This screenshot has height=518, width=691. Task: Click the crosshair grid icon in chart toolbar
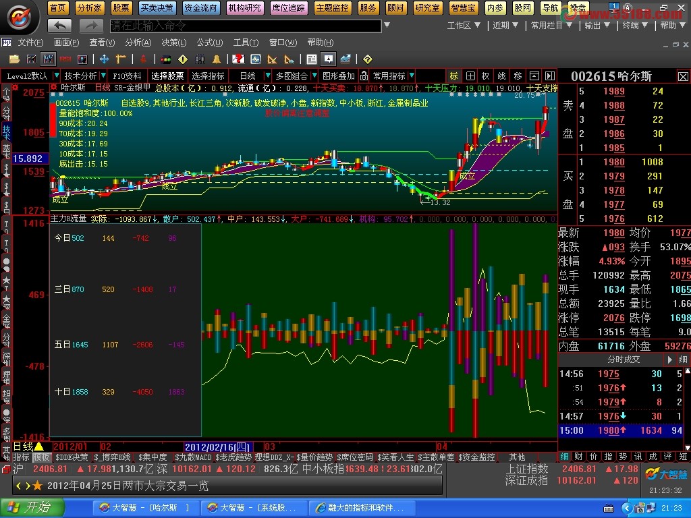tap(470, 76)
